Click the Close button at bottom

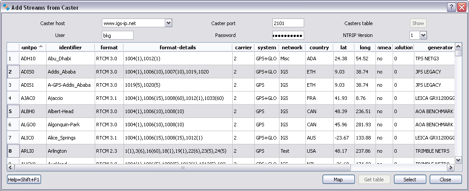(x=445, y=180)
